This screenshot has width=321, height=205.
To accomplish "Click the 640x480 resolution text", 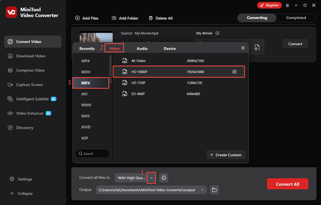I will tap(193, 94).
